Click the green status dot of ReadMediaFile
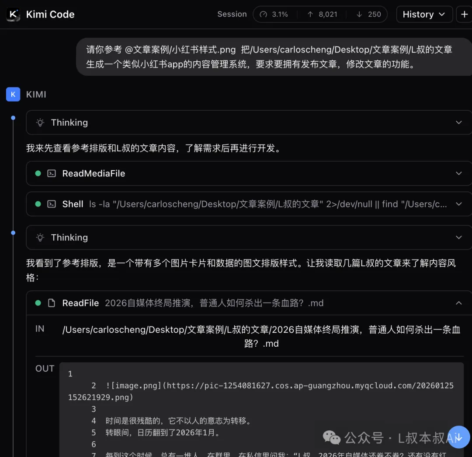 (x=38, y=173)
